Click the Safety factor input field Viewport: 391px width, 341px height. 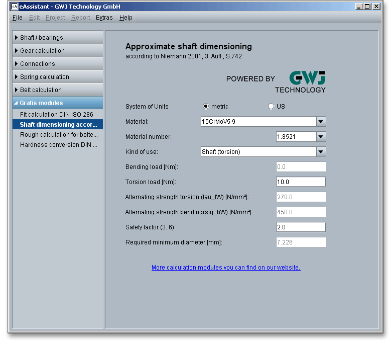301,227
